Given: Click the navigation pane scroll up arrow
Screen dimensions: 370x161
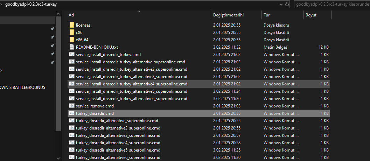Looking at the screenshot, I should [x=58, y=13].
